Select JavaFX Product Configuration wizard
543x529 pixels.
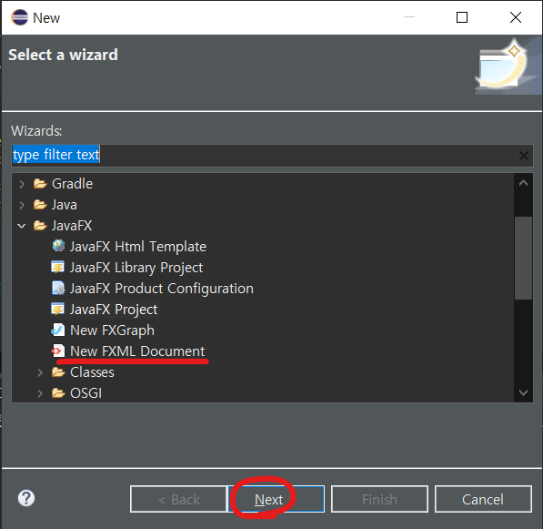[x=162, y=289]
